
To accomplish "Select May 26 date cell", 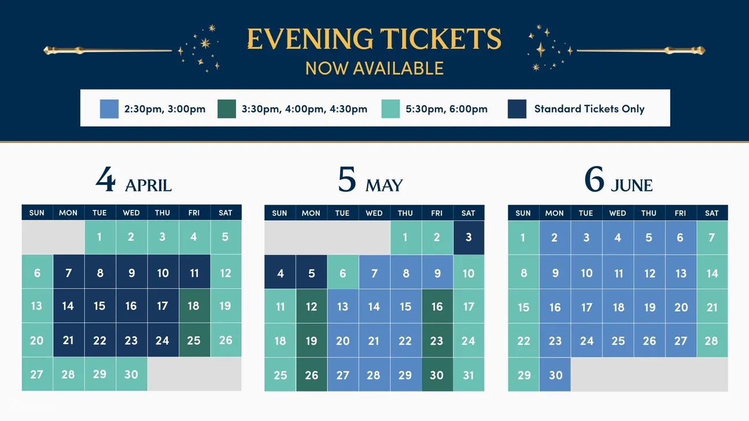I will (311, 374).
